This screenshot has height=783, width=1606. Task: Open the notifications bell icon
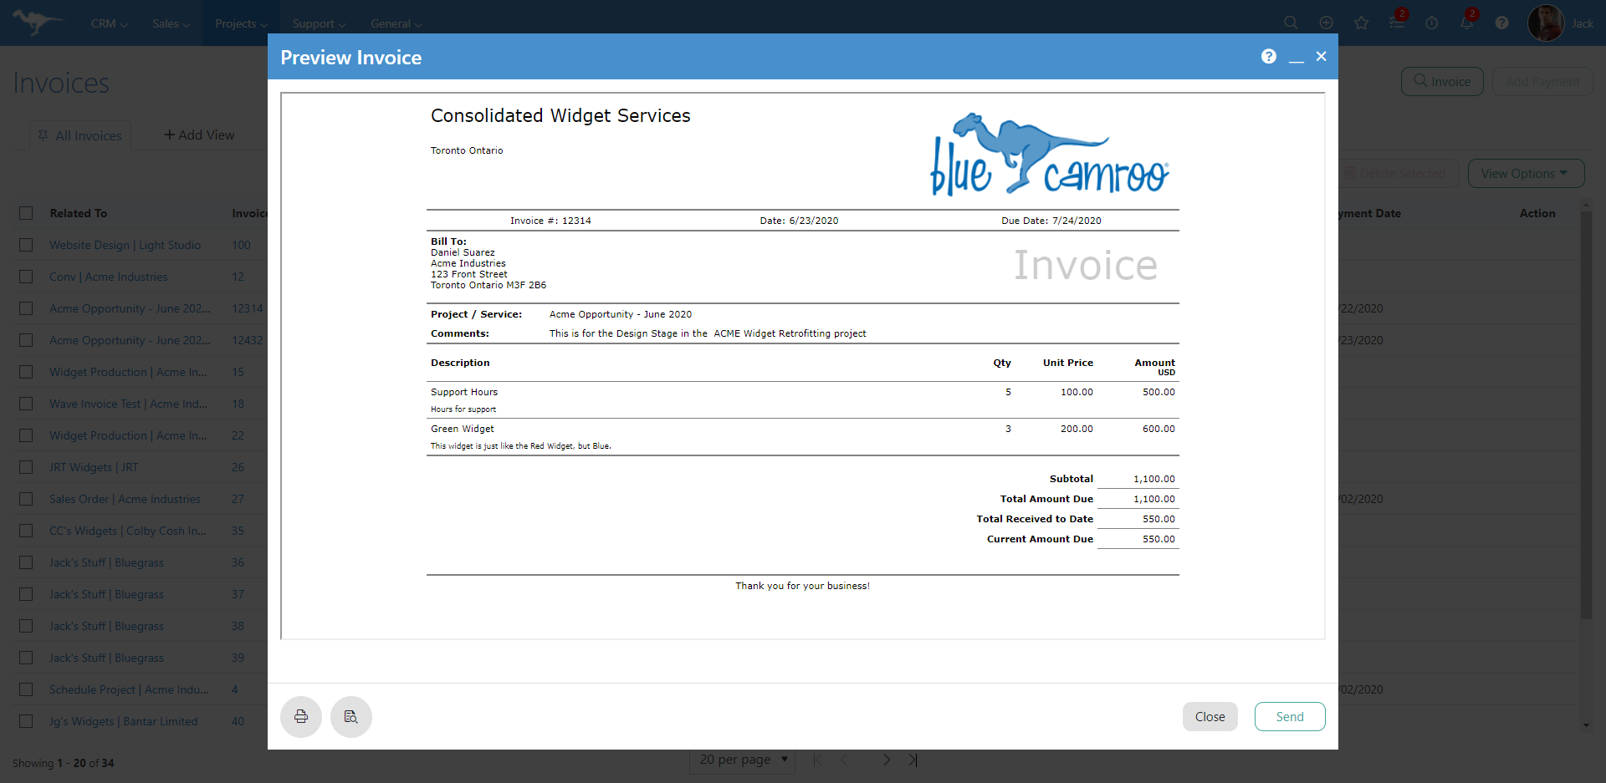pos(1466,23)
